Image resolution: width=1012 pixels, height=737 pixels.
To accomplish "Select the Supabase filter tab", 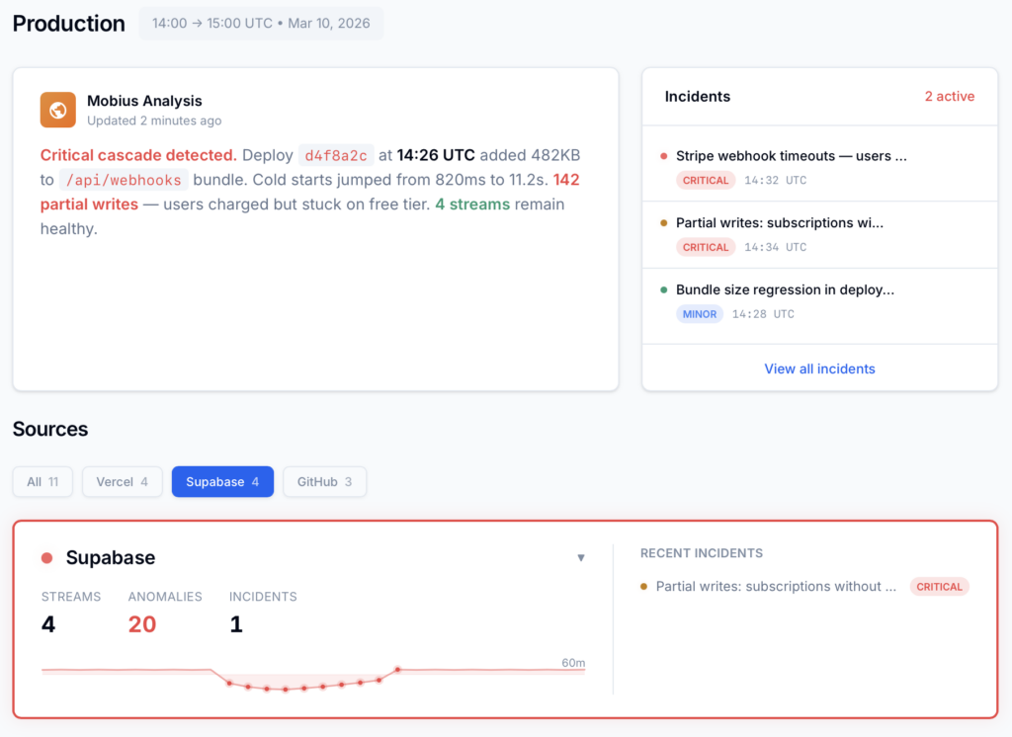I will [x=222, y=482].
